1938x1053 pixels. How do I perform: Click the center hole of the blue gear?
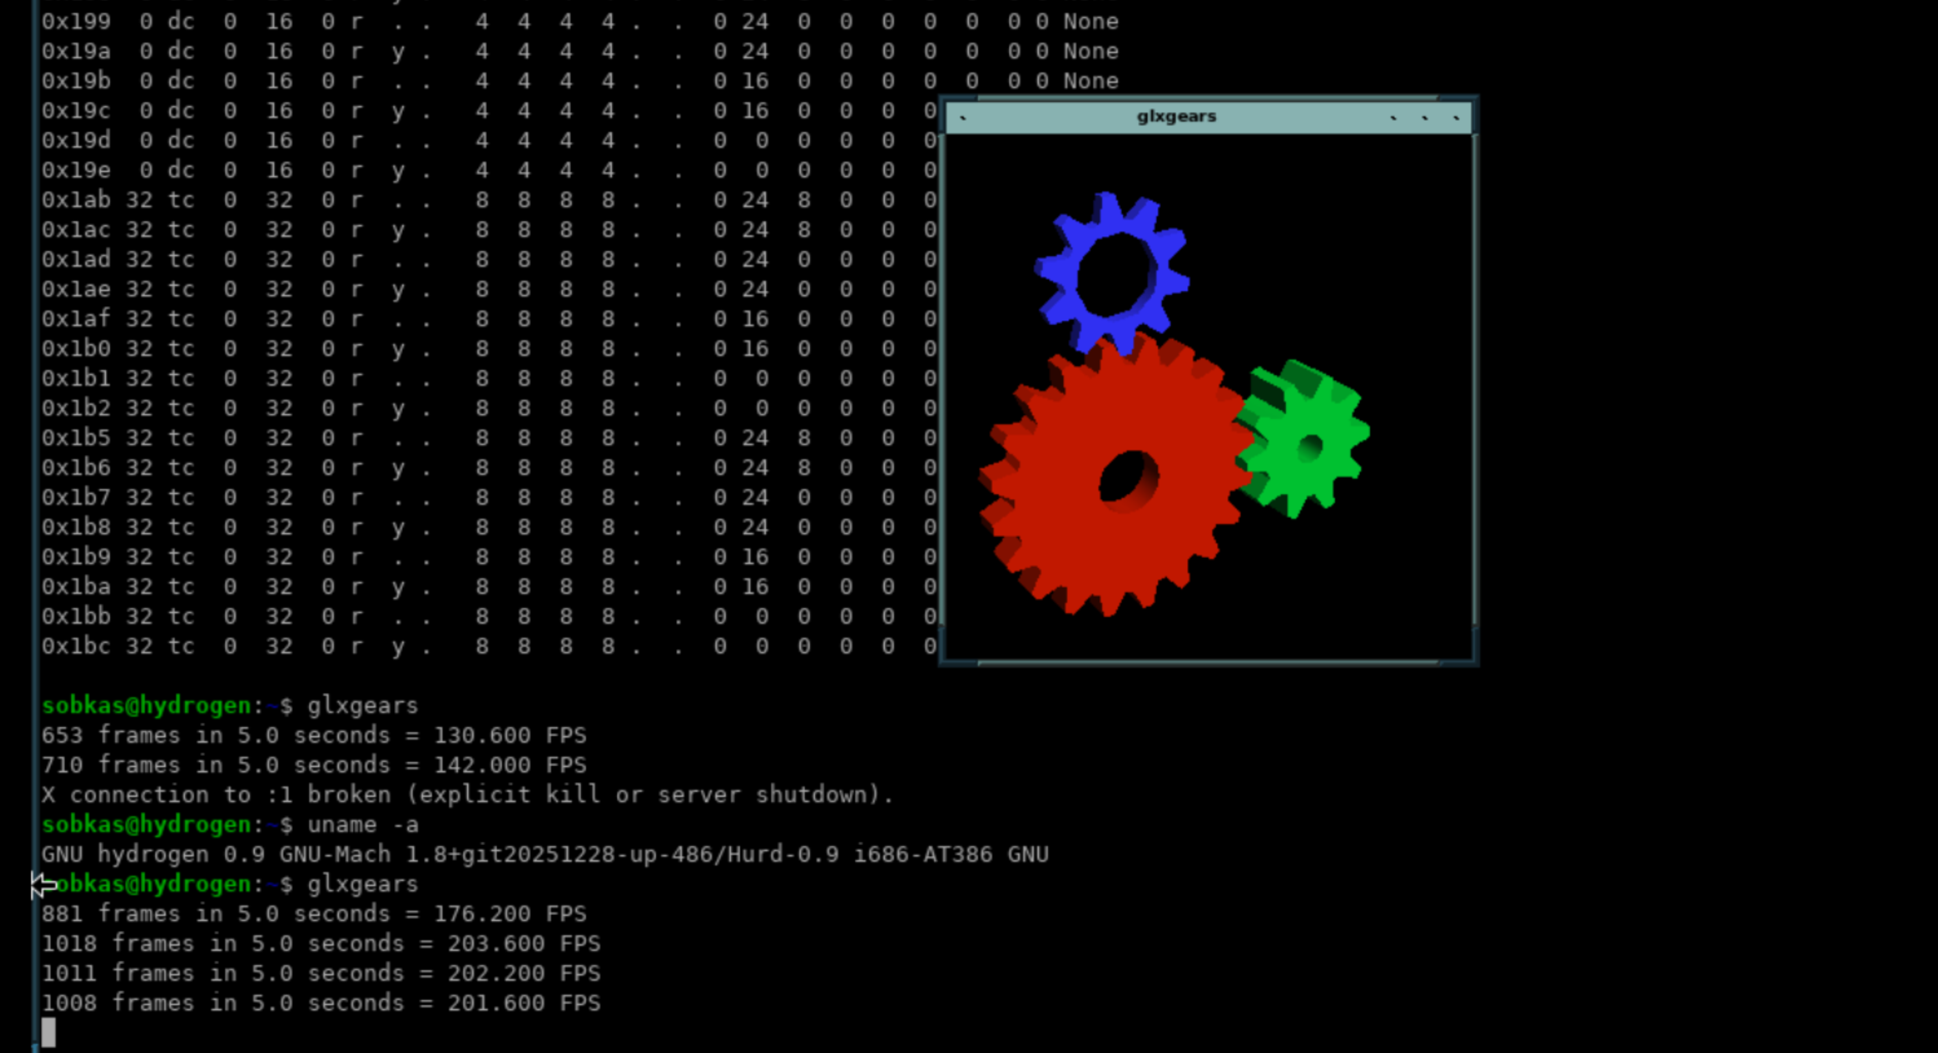tap(1113, 274)
